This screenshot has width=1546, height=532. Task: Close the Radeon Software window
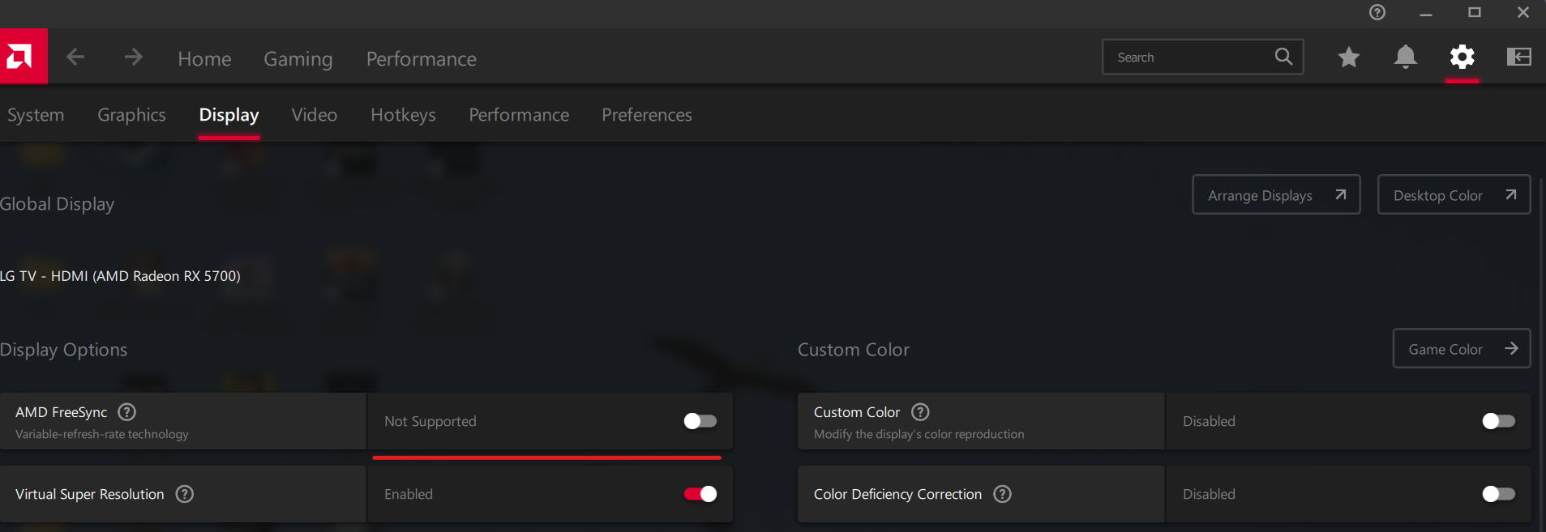1523,12
